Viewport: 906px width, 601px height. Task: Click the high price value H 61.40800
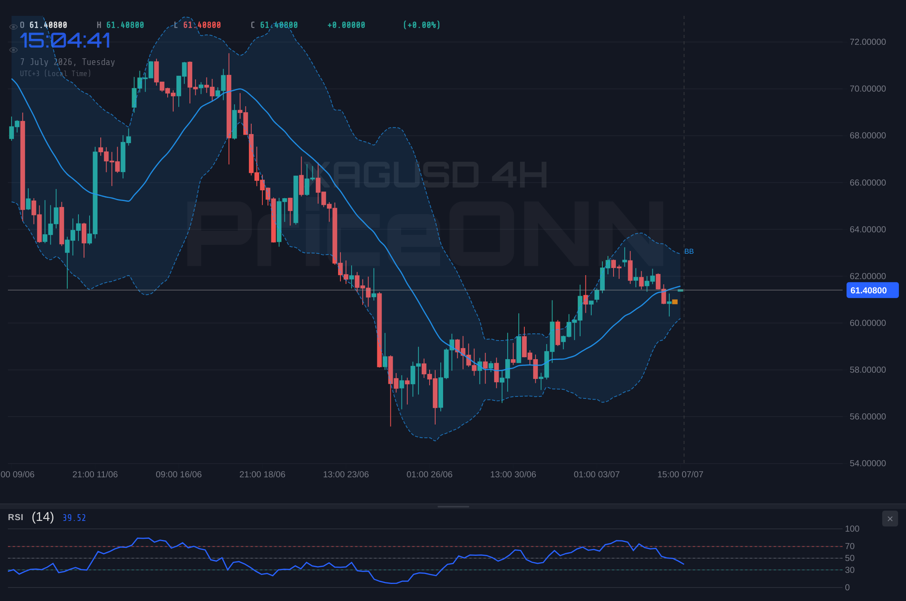(120, 25)
